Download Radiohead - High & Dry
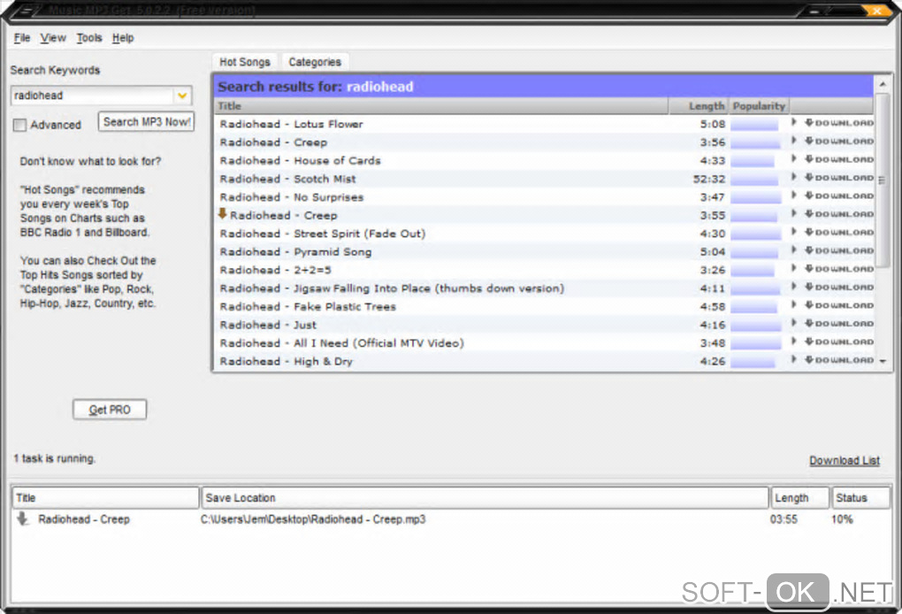902x614 pixels. point(838,360)
